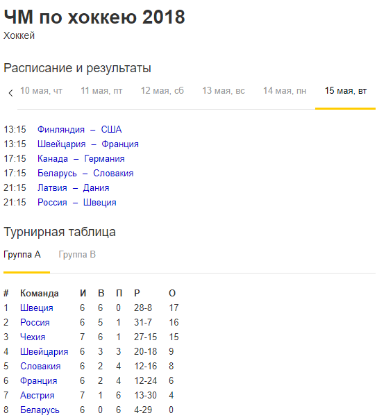Switch to 14 мая, пн tab
Image resolution: width=377 pixels, height=420 pixels.
285,91
